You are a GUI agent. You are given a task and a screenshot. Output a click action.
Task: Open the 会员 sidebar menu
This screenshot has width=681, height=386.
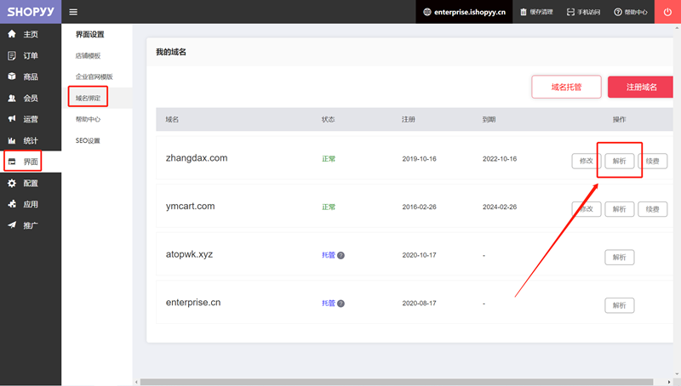31,98
